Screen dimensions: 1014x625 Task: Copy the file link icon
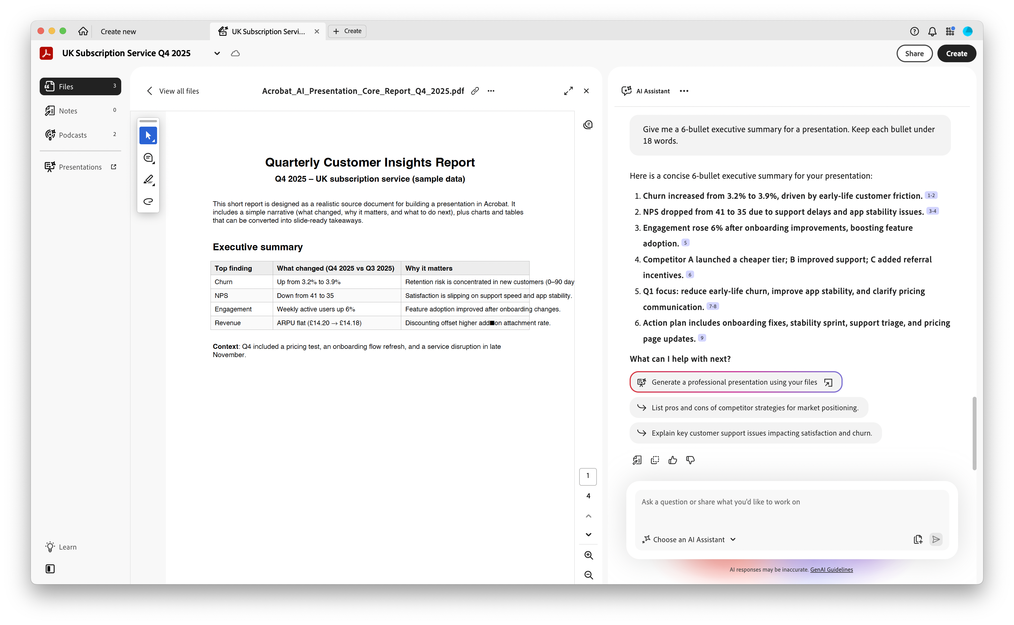(x=475, y=91)
